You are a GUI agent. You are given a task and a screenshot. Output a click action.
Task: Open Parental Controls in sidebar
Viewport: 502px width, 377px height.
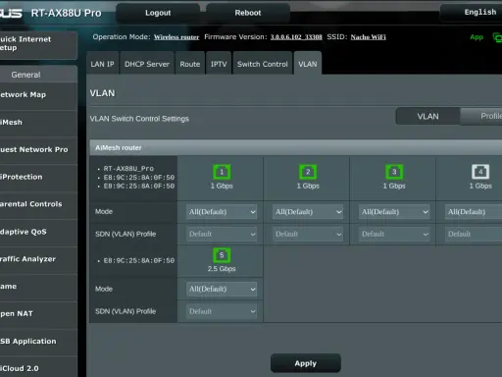tap(38, 204)
